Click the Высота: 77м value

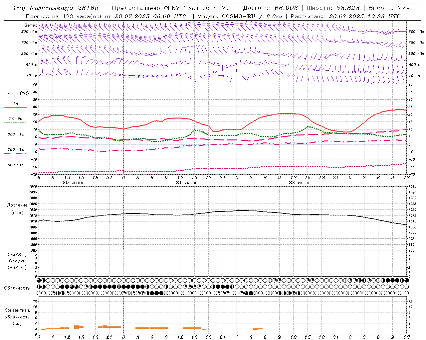(x=389, y=8)
